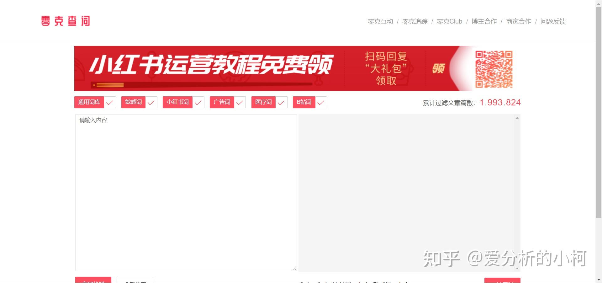Toggle the 小红书词 checkmark
The width and height of the screenshot is (602, 283).
coord(198,102)
